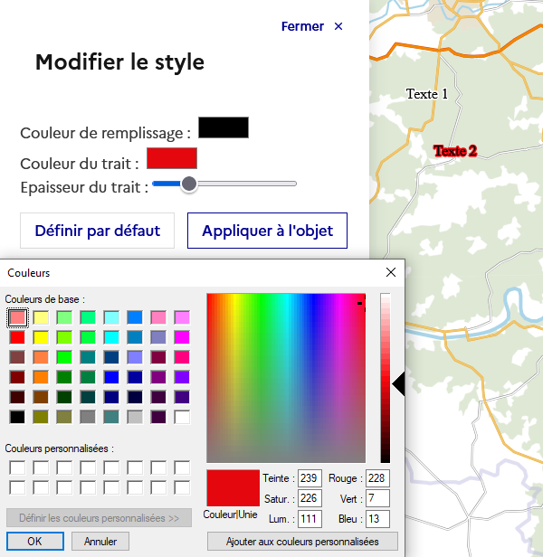Image resolution: width=543 pixels, height=557 pixels.
Task: Select the pink basic color in top row
Action: pos(158,317)
